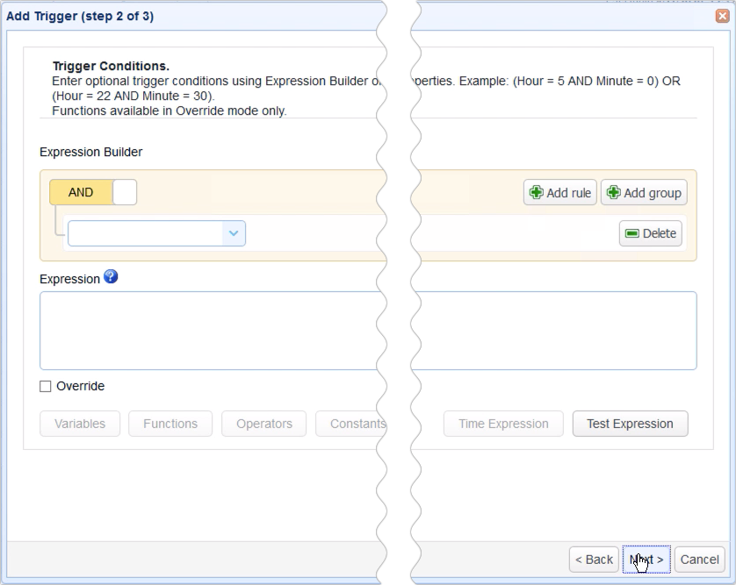Click the Variables button
736x585 pixels.
(79, 424)
